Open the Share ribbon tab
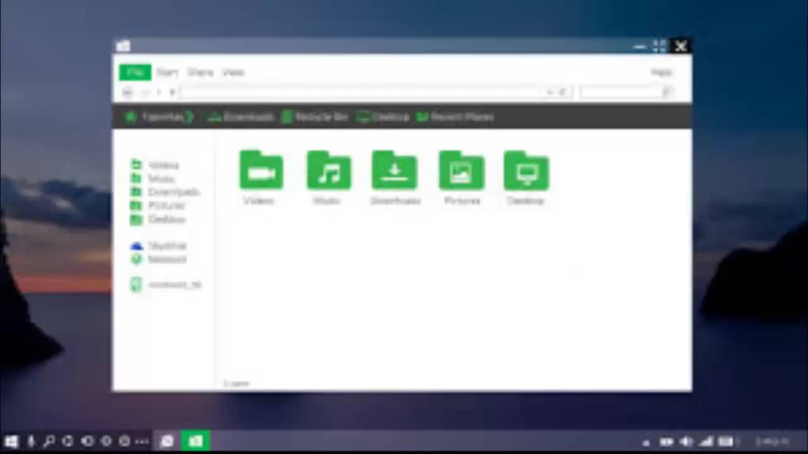808x454 pixels. (x=200, y=73)
